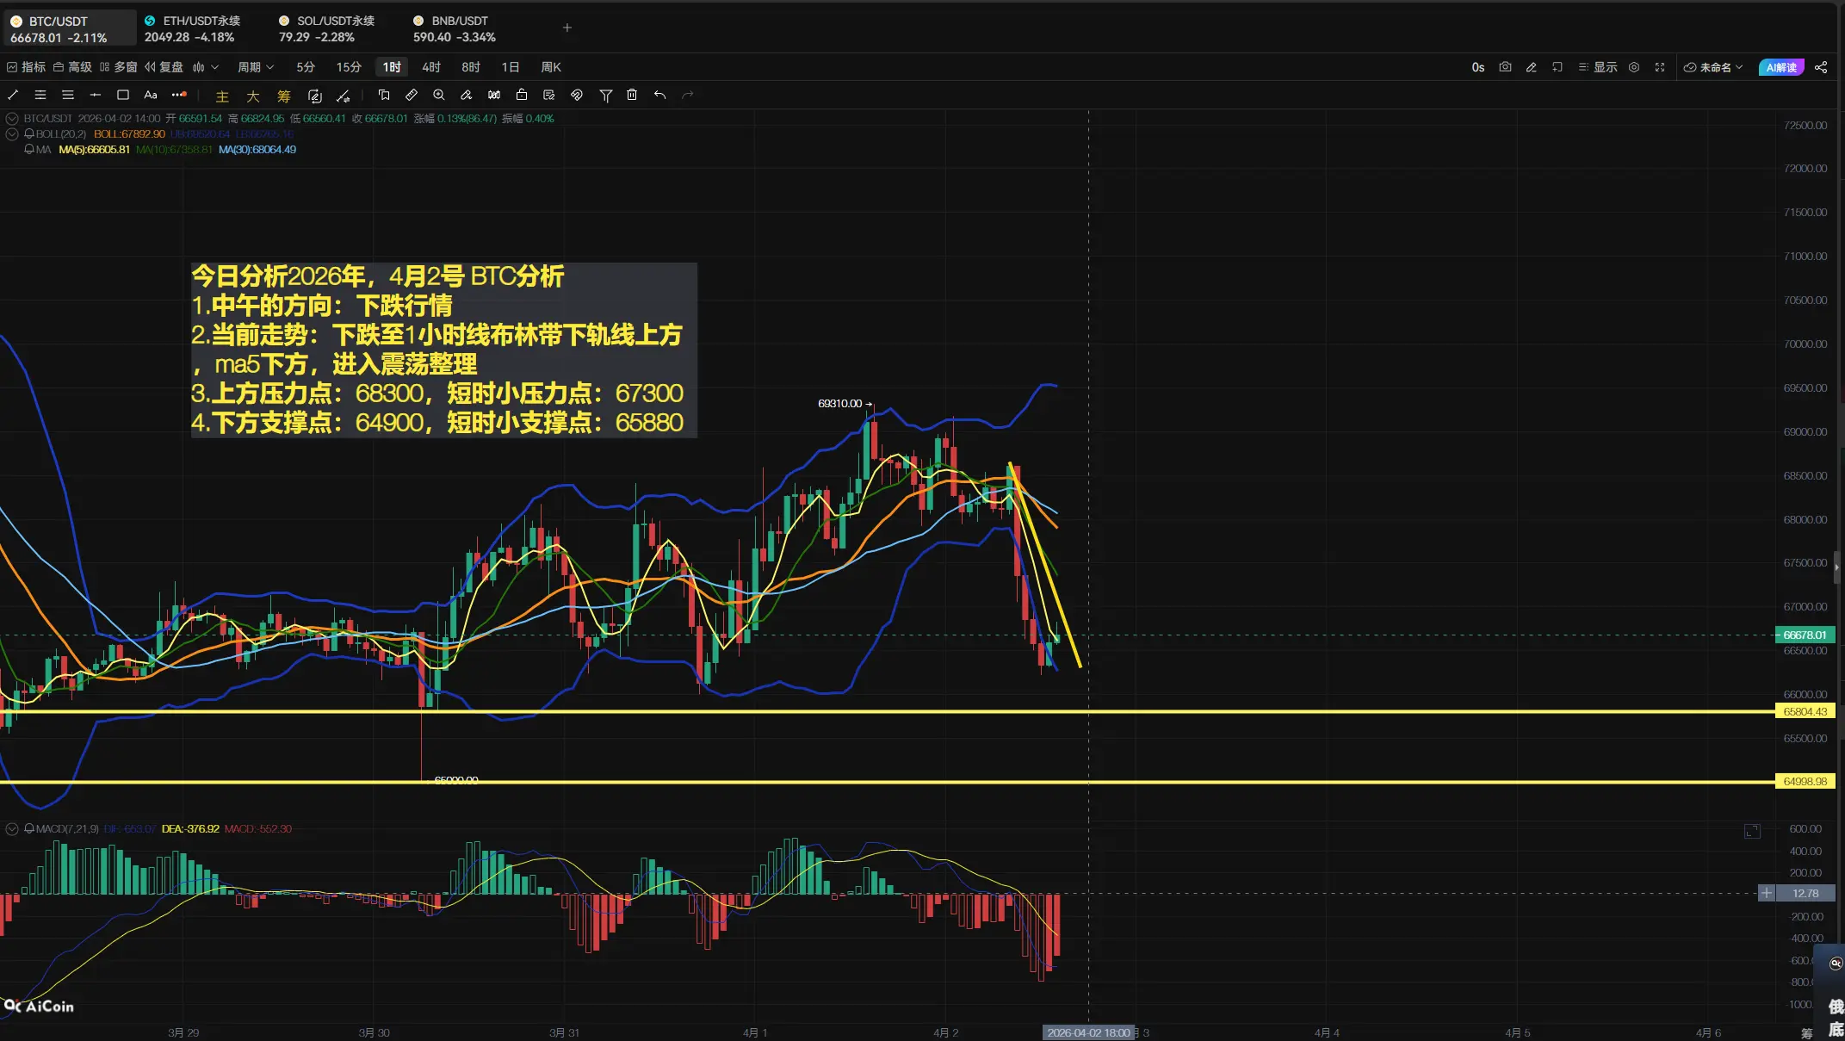This screenshot has height=1041, width=1845.
Task: Select the 4时 timeframe tab
Action: [x=431, y=67]
